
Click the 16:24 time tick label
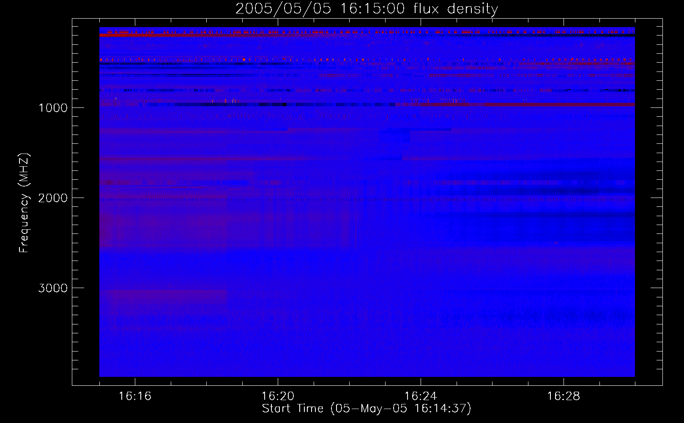tap(421, 396)
